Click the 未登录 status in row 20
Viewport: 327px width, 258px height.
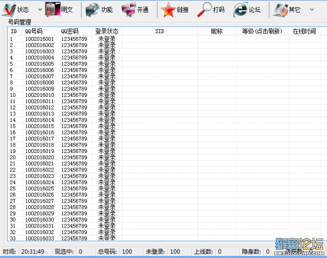[107, 157]
